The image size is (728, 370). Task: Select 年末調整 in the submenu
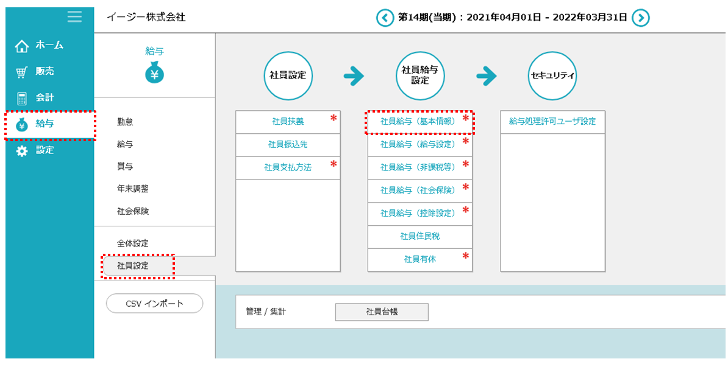coord(132,189)
